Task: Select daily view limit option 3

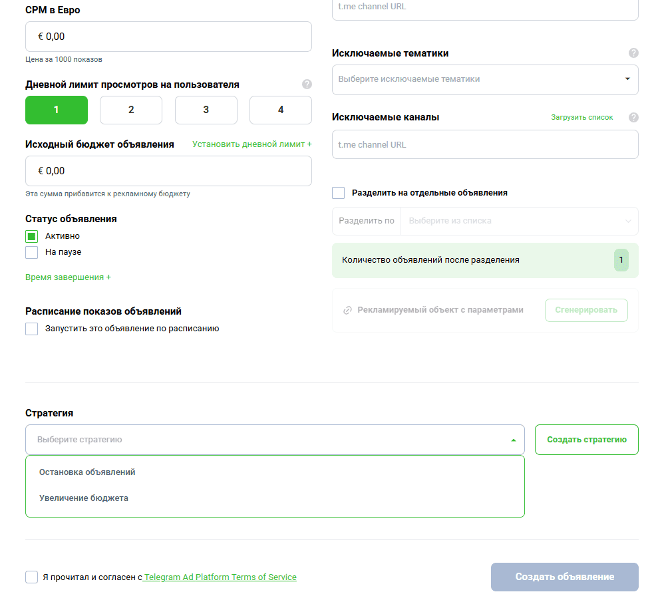Action: point(206,110)
